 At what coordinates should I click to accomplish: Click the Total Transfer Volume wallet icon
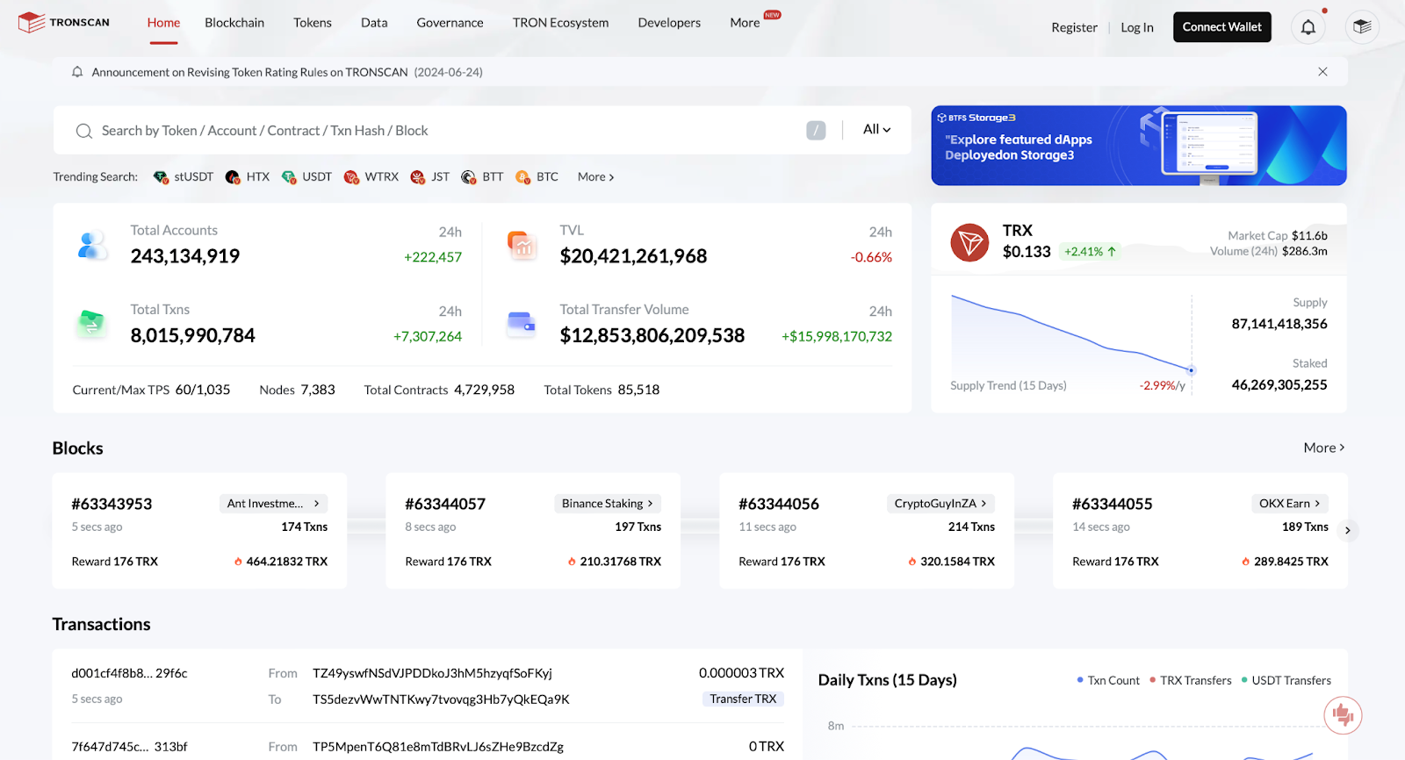[522, 324]
